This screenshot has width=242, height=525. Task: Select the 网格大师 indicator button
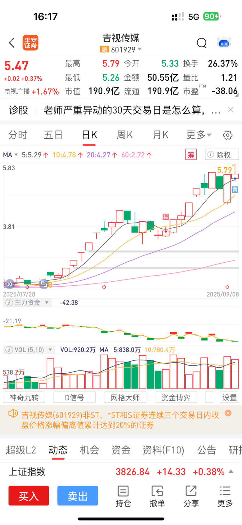(125, 397)
